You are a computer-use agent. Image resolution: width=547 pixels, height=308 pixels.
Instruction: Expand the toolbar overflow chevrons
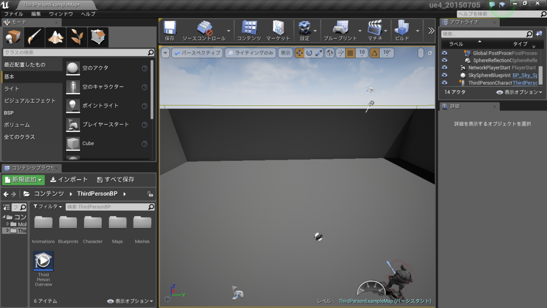431,30
